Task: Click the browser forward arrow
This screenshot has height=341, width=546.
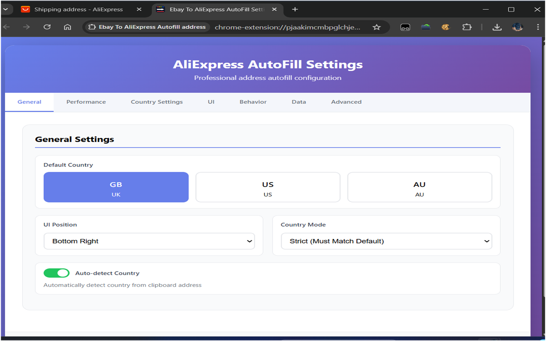Action: point(26,27)
